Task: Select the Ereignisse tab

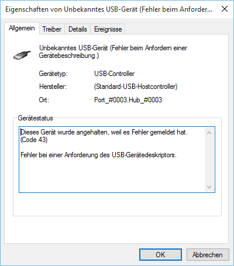Action: coord(108,29)
